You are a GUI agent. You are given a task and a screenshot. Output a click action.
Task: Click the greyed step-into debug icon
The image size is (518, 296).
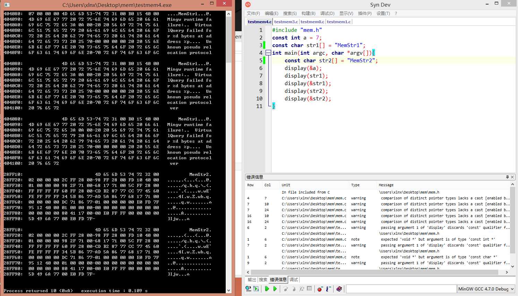(x=285, y=289)
